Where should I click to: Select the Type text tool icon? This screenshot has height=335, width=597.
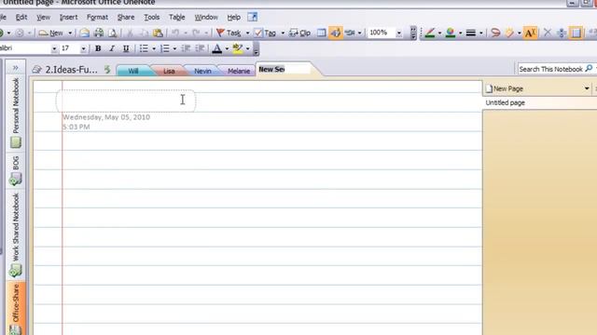tap(530, 33)
